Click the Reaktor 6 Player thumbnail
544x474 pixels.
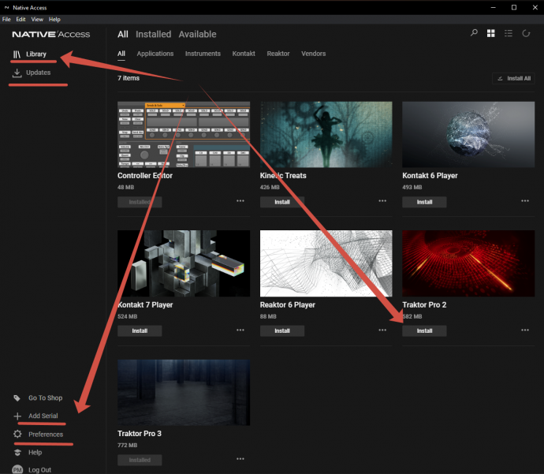coord(326,263)
